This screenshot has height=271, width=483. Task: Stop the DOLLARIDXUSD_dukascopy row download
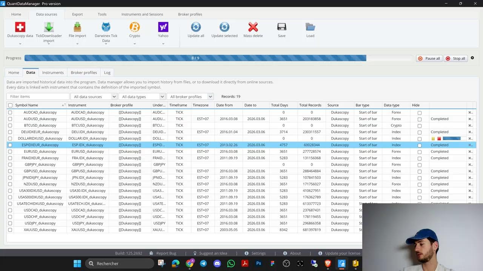(439, 139)
